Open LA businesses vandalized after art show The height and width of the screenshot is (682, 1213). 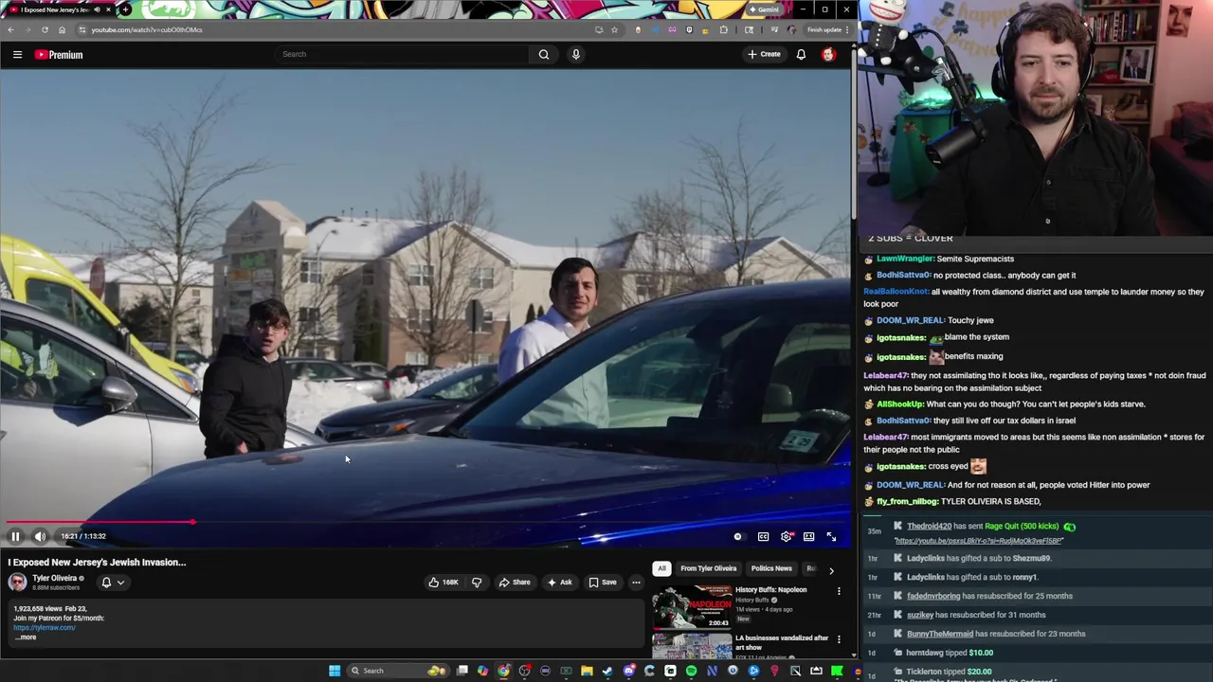(x=782, y=642)
